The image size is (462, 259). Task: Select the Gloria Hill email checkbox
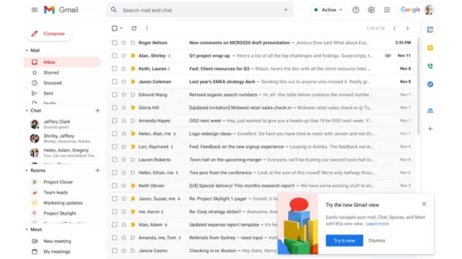point(115,108)
